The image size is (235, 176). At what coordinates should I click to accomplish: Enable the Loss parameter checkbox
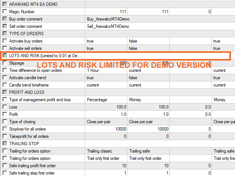click(5, 107)
